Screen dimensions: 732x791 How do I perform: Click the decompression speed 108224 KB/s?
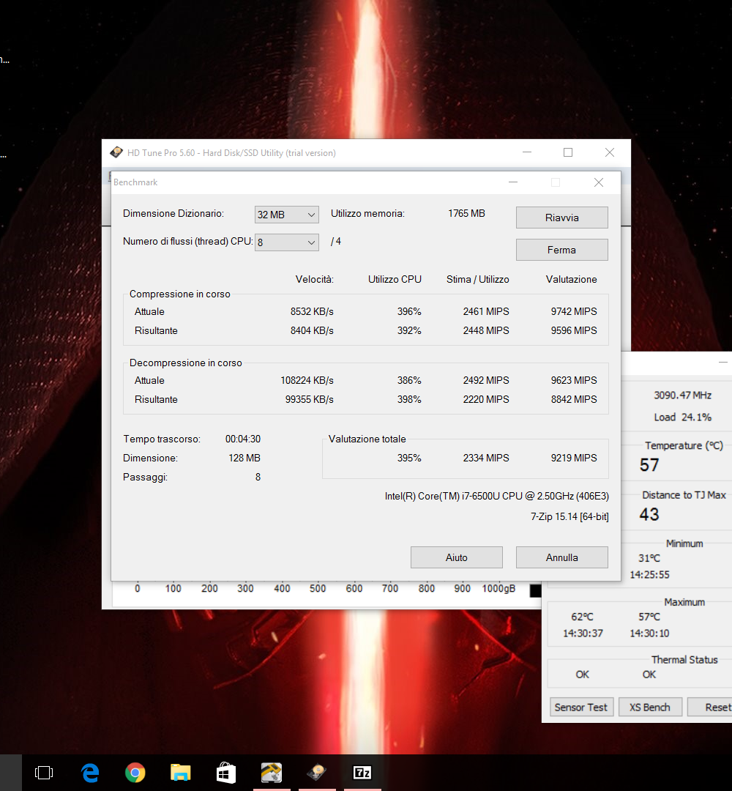click(307, 380)
